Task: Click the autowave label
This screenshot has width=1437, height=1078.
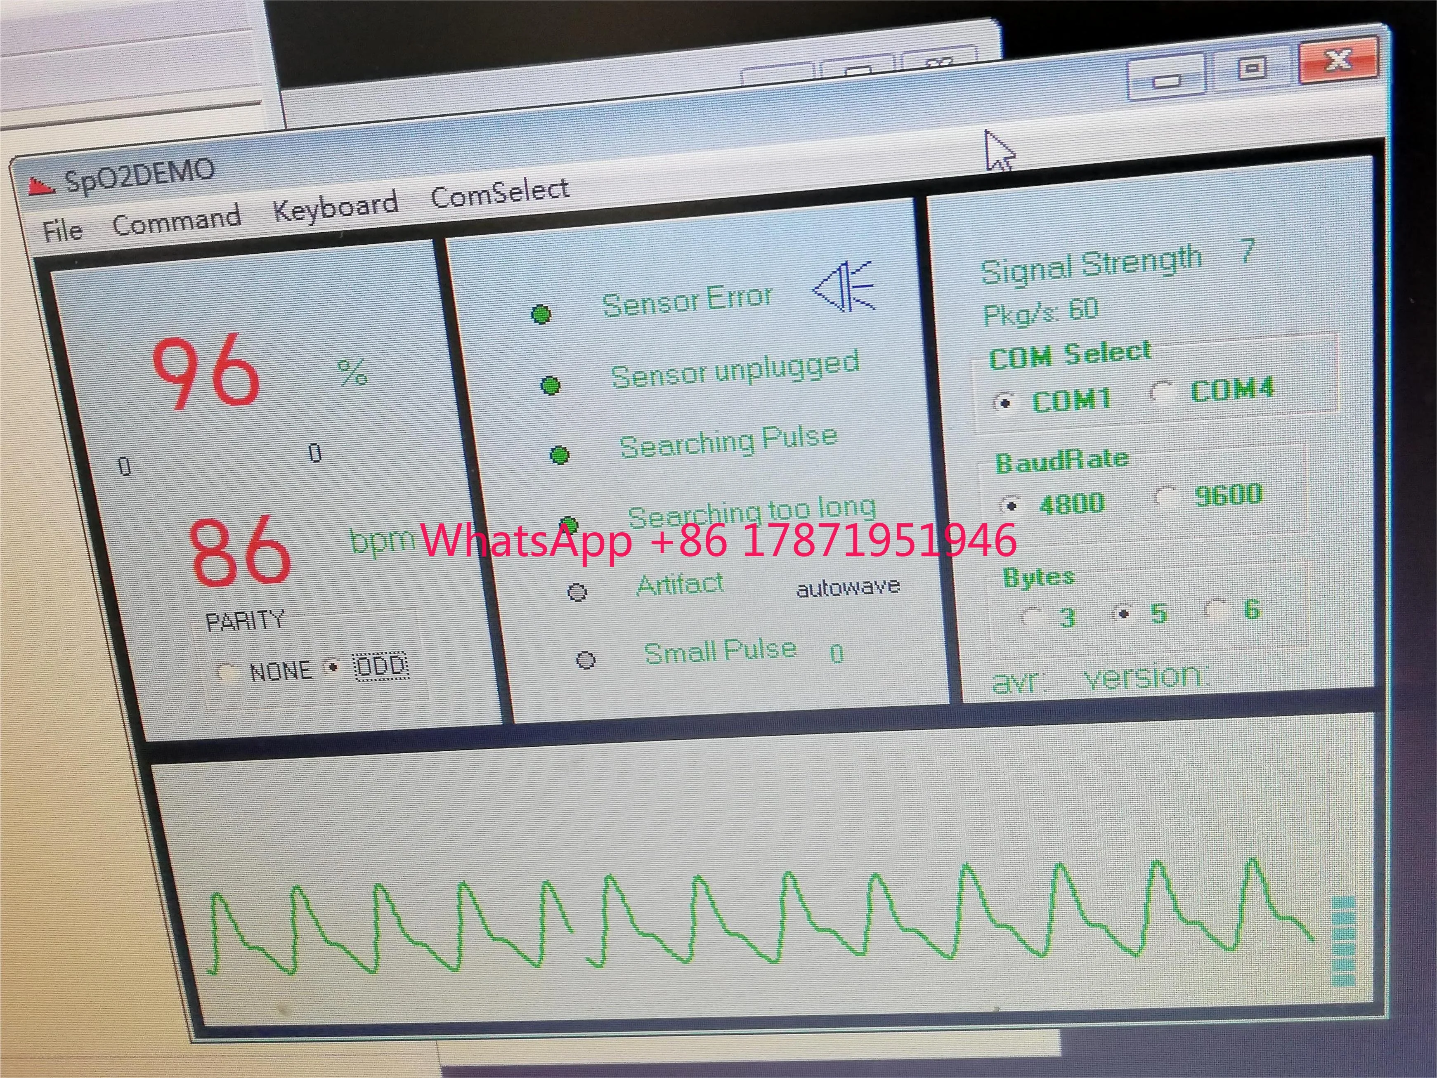Action: tap(848, 588)
